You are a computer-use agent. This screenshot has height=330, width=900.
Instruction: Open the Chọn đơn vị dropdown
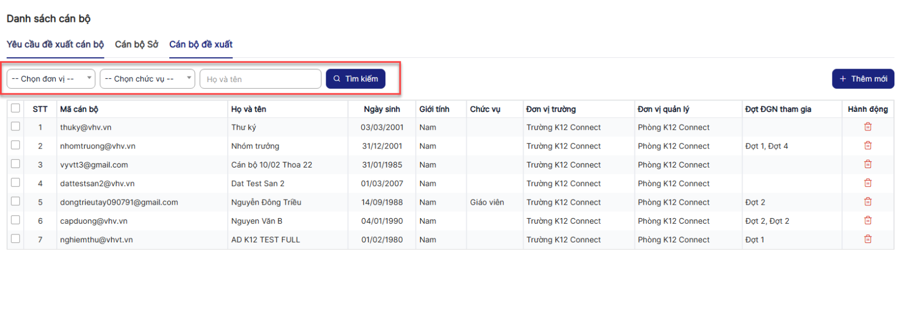coord(51,79)
